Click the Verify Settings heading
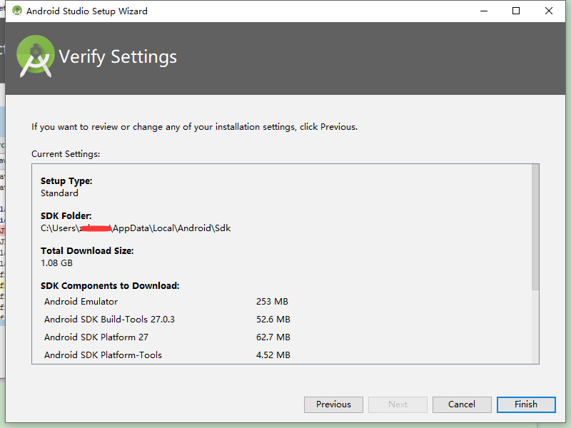Viewport: 571px width, 428px height. 118,57
